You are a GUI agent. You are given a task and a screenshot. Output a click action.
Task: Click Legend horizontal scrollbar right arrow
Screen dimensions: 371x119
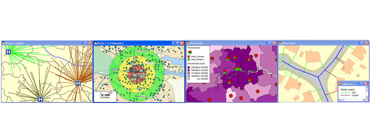(364, 100)
